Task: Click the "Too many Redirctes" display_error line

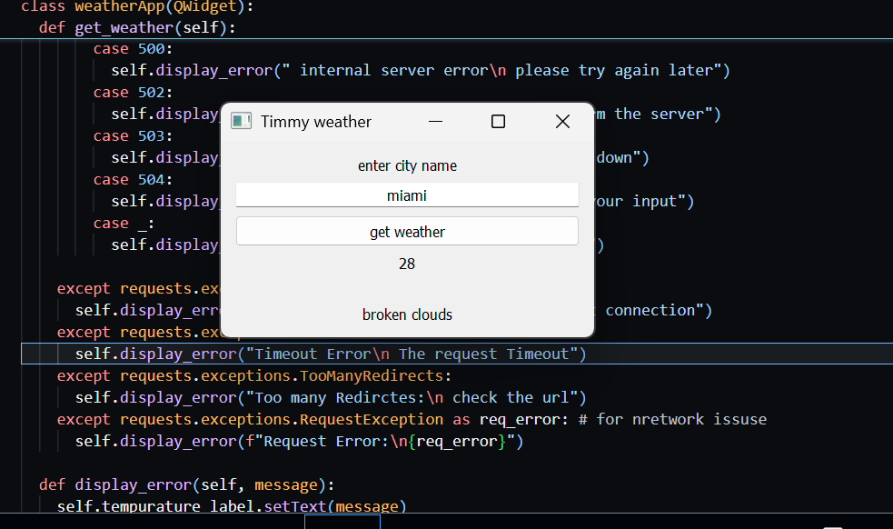Action: pyautogui.click(x=331, y=397)
